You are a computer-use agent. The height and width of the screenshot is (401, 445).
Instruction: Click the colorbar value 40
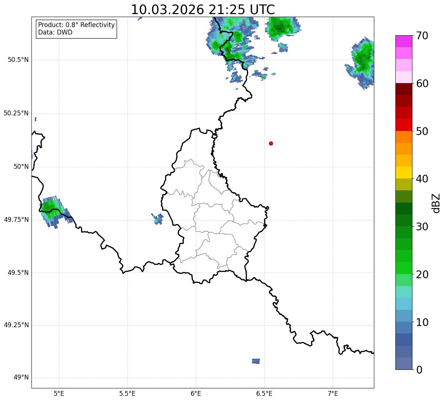[422, 179]
